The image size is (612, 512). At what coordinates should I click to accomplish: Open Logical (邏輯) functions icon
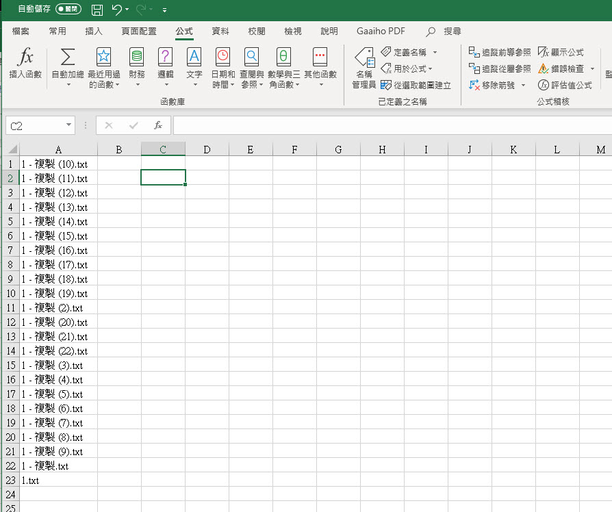click(166, 57)
